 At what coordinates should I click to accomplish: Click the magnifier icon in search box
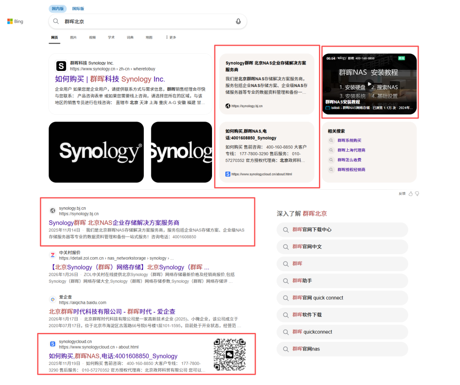(56, 22)
